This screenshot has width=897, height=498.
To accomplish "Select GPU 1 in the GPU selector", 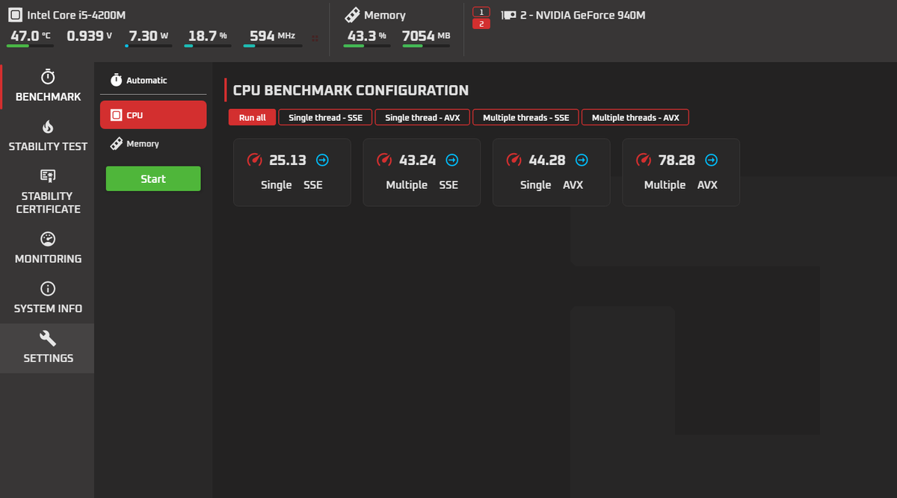I will point(481,12).
